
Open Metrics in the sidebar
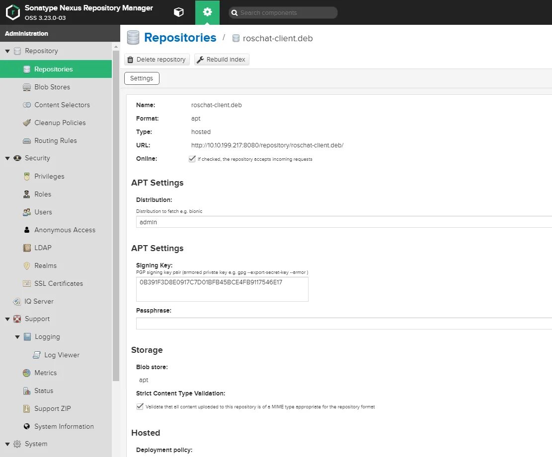[x=56, y=373]
